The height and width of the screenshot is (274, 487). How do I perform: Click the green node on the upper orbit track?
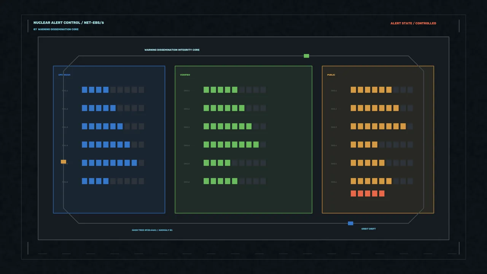click(x=306, y=56)
